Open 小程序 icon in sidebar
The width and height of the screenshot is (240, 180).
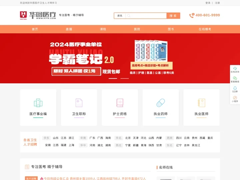pos(235,98)
